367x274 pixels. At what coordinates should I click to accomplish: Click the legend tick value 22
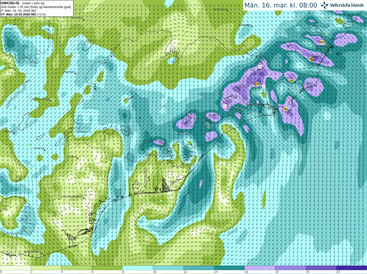point(338,272)
